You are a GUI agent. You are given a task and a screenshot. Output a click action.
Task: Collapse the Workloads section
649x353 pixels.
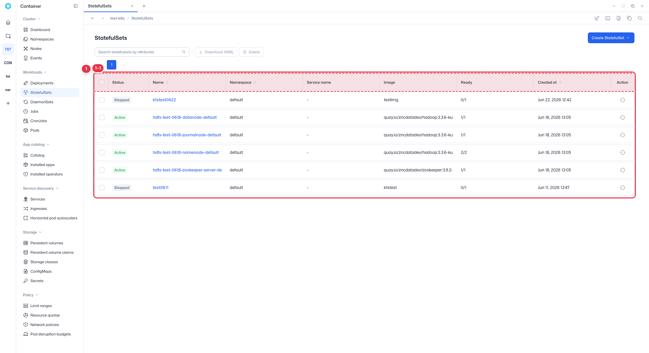pos(35,72)
